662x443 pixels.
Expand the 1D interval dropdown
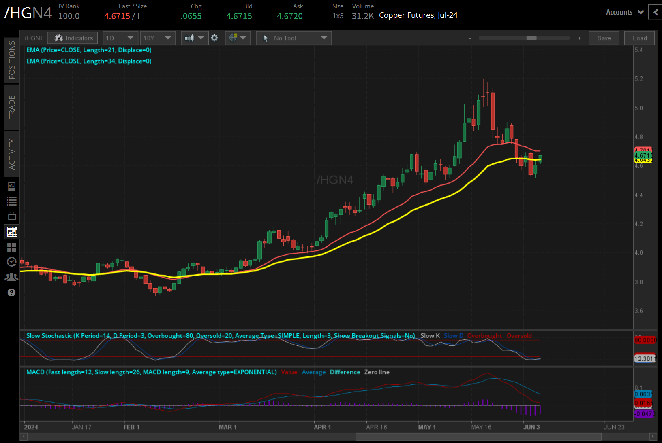120,38
